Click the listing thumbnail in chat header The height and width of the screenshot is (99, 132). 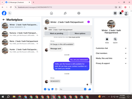(x=47, y=22)
